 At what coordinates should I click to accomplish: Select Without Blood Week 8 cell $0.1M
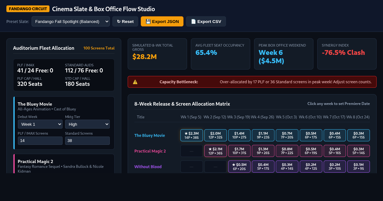tap(358, 167)
